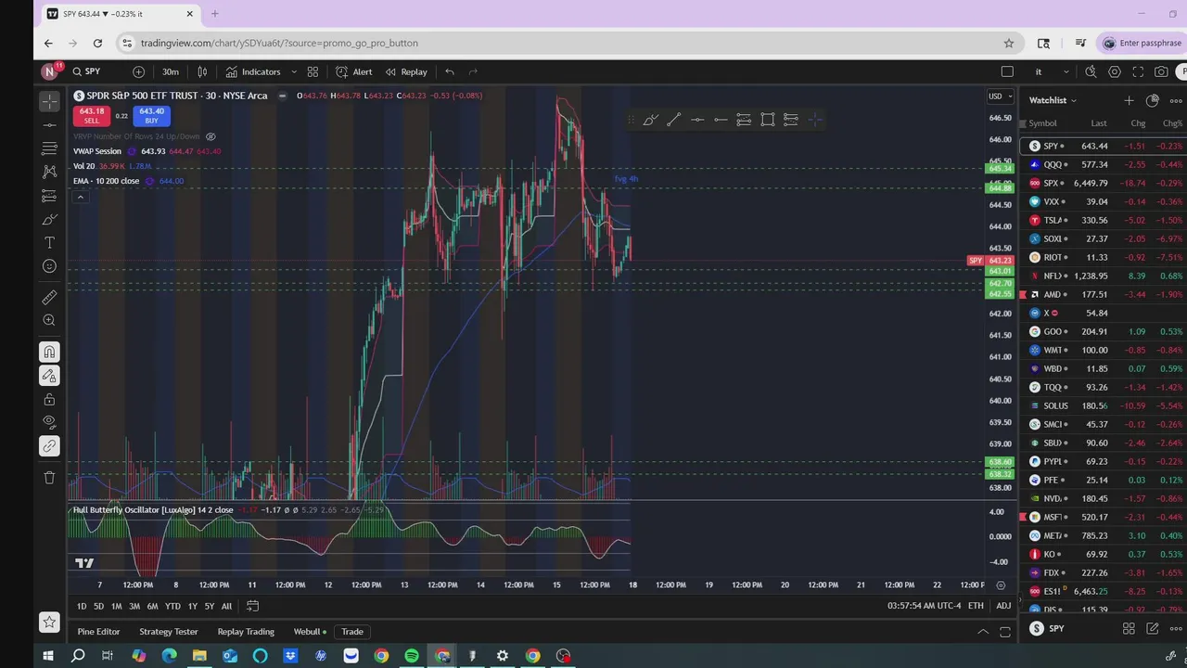Open the go to date calendar icon
1187x668 pixels.
tap(252, 606)
